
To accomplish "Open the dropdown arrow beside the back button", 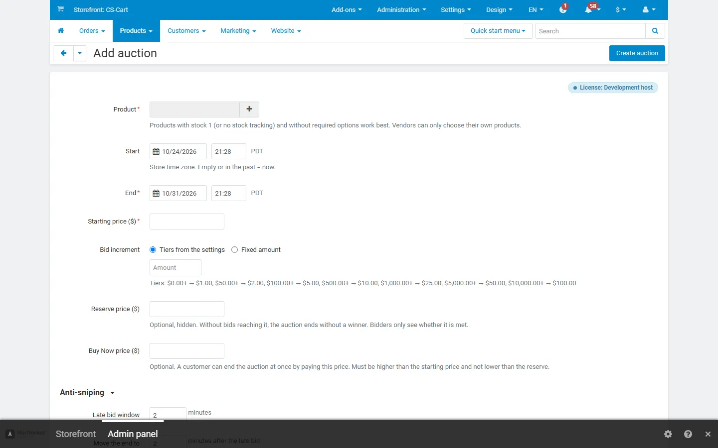I will 80,53.
